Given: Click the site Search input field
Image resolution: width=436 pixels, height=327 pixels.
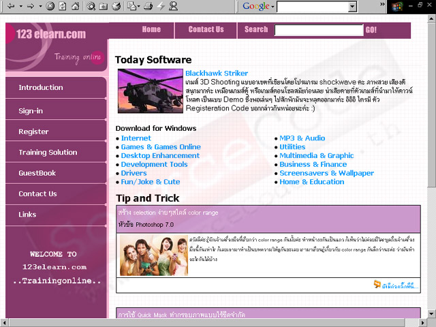Looking at the screenshot, I should tap(319, 30).
